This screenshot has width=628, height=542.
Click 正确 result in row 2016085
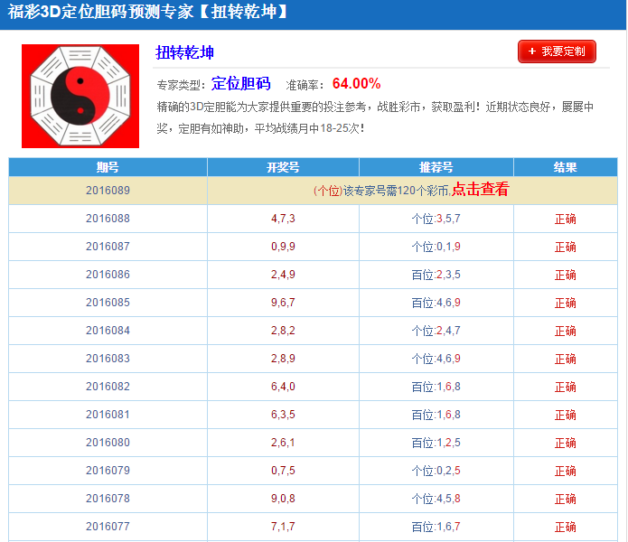click(565, 303)
